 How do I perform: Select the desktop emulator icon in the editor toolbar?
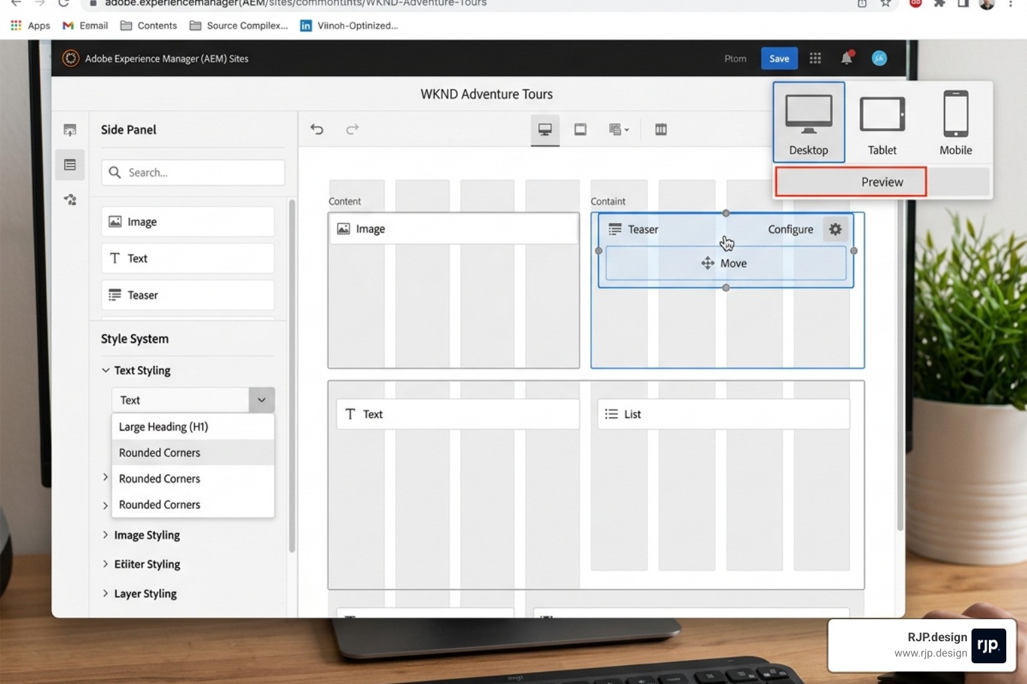(545, 130)
